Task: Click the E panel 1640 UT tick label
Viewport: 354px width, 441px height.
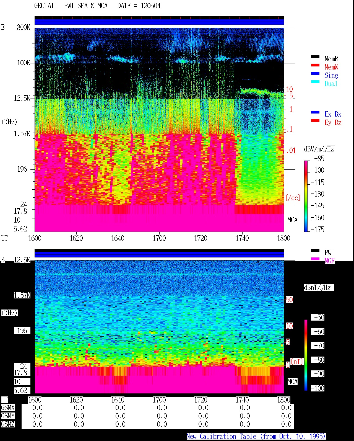Action: click(118, 238)
